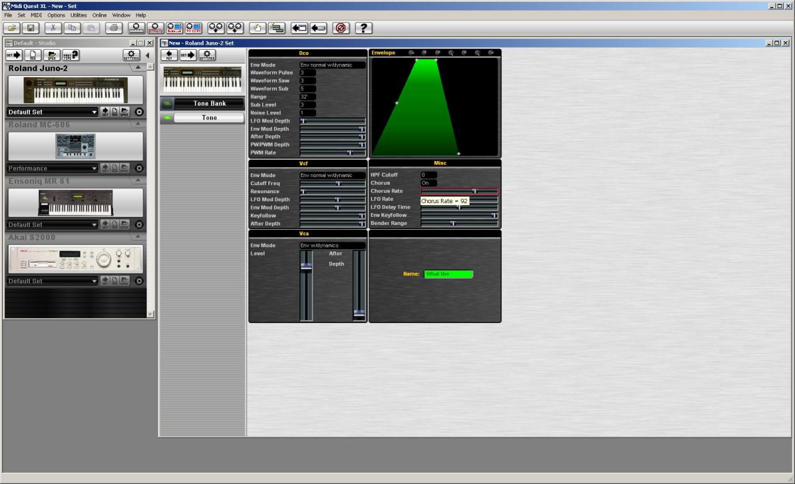Select the Tone Bank button
This screenshot has height=484, width=795.
209,103
